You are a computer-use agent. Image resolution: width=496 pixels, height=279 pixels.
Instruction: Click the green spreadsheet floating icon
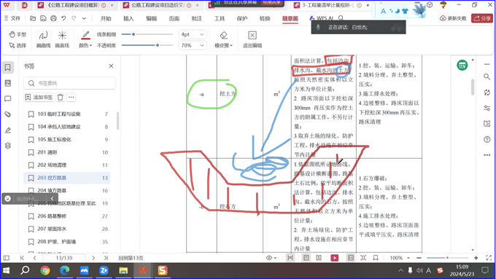pyautogui.click(x=462, y=66)
